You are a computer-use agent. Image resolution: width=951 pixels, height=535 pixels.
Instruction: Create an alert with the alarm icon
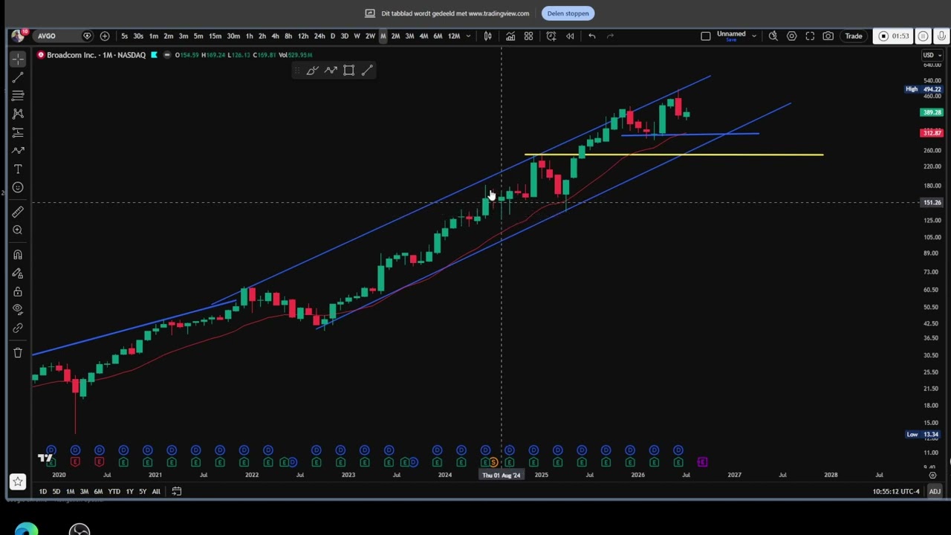(x=551, y=36)
